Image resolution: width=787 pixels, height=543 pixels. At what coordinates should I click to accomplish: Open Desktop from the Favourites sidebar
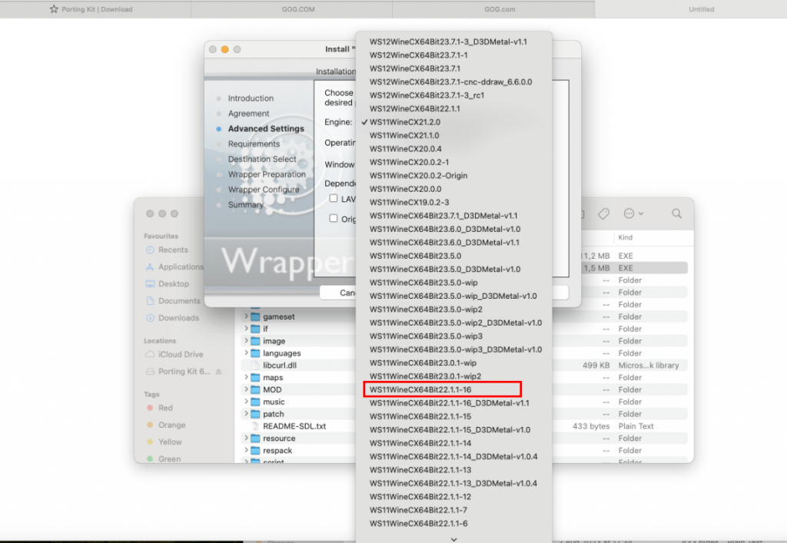(172, 283)
